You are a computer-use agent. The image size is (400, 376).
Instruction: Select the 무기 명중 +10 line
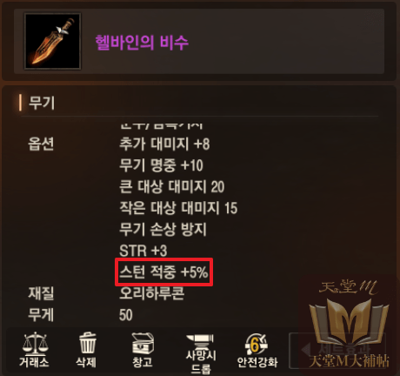click(x=161, y=165)
